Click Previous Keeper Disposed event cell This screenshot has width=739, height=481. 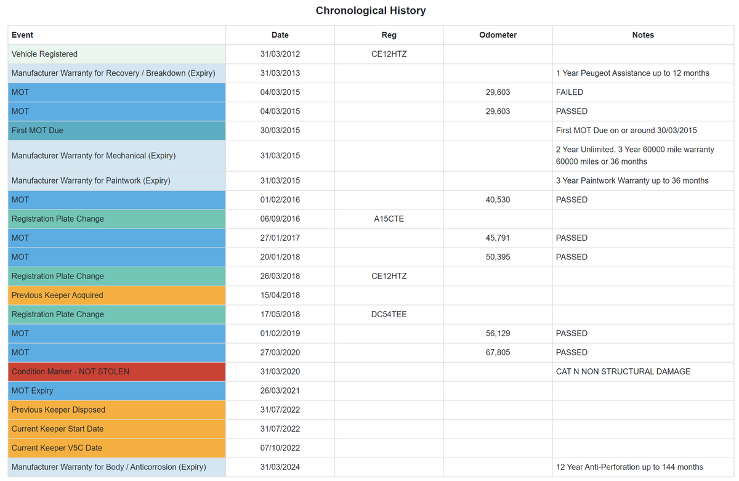pos(116,410)
